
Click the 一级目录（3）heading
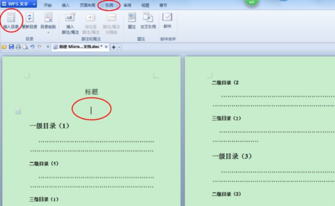tap(232, 156)
